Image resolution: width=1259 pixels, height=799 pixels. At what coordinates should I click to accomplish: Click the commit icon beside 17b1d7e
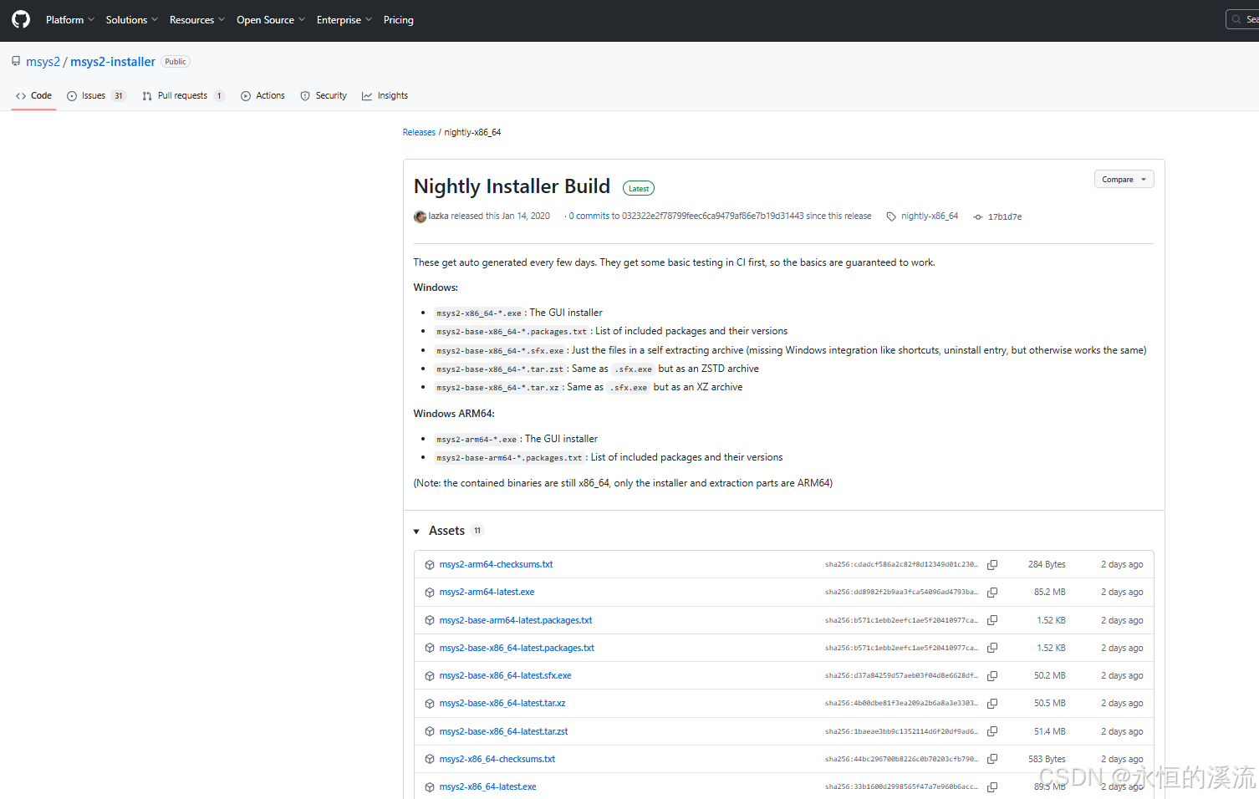pyautogui.click(x=978, y=216)
